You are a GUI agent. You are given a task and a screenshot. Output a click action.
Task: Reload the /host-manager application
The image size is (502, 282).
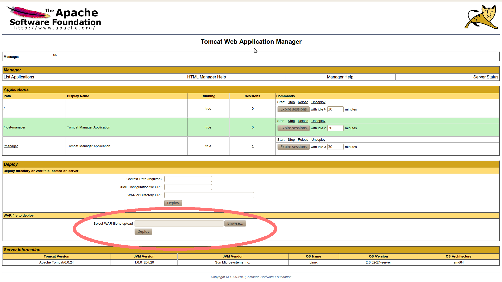click(303, 121)
